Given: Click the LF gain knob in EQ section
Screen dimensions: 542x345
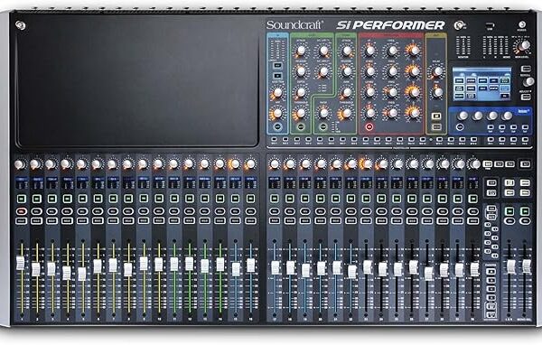Looking at the screenshot, I should (369, 113).
